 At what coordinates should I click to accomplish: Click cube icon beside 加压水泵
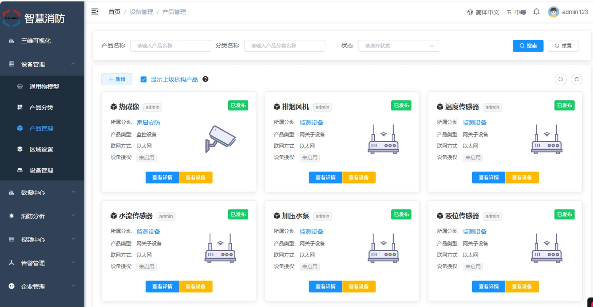(277, 216)
